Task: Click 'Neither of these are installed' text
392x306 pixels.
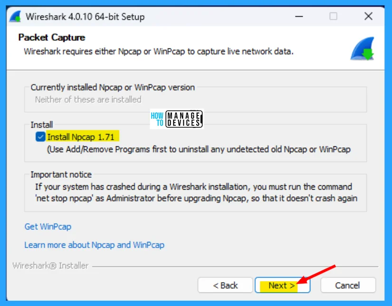Action: pos(88,99)
